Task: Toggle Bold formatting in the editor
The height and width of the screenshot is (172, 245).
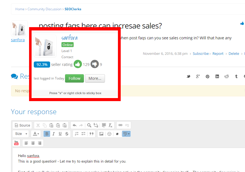Action: 47,134
